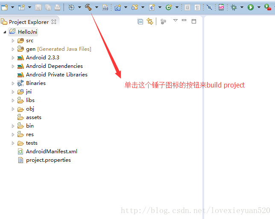
Task: Expand the libs folder
Action: [13, 100]
